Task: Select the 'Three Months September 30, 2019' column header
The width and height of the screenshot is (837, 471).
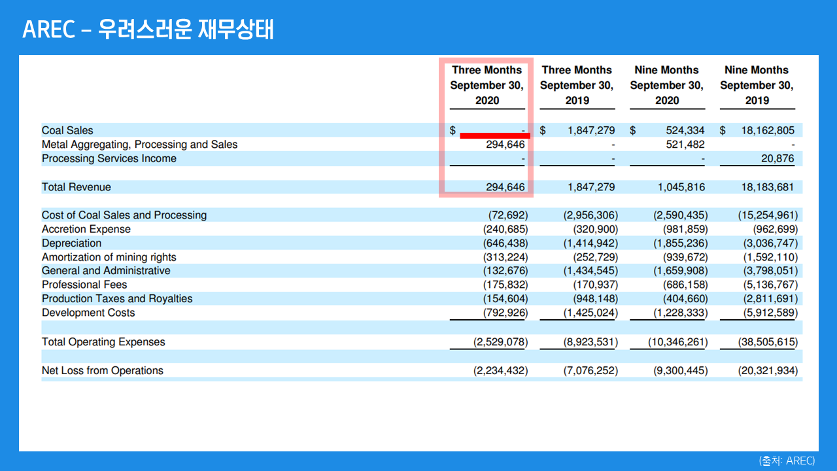Action: tap(577, 85)
